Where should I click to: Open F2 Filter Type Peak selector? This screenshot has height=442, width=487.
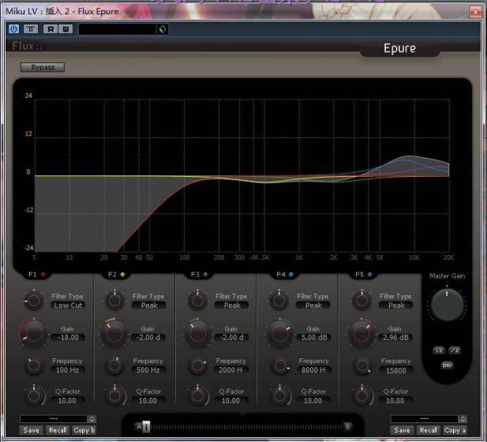tap(149, 305)
